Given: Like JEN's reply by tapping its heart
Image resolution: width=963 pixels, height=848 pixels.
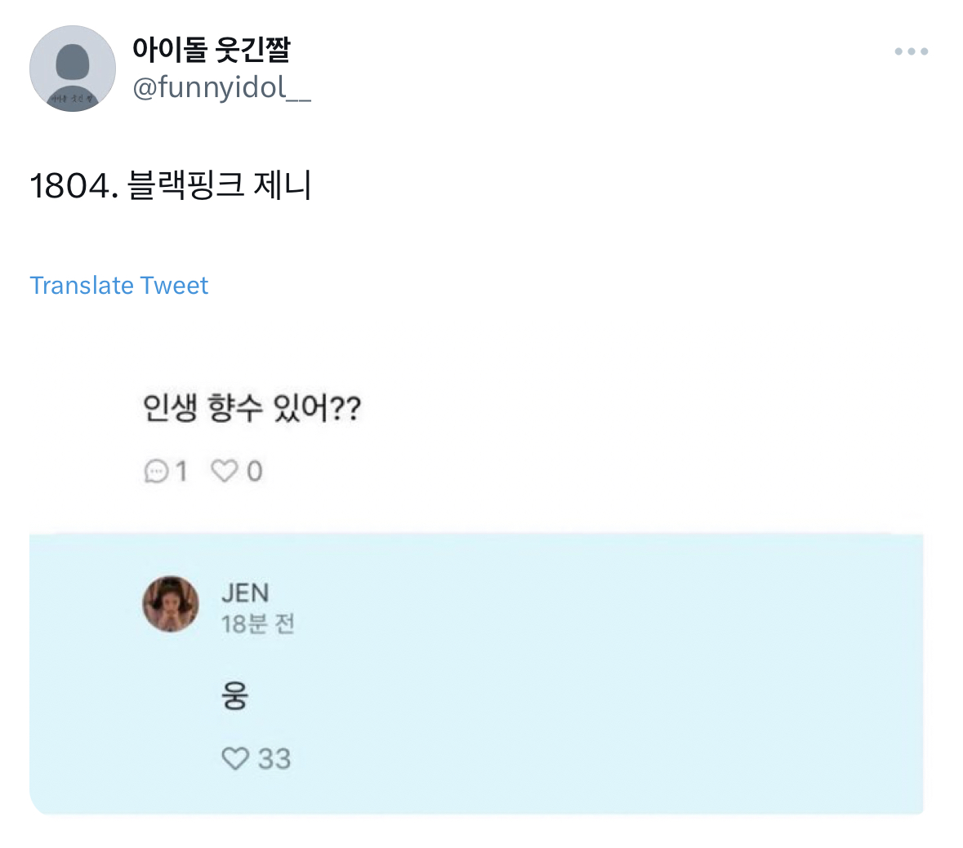Looking at the screenshot, I should pos(235,759).
